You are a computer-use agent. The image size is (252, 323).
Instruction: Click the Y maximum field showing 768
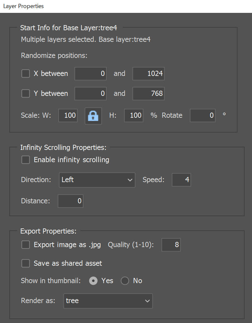pos(149,94)
